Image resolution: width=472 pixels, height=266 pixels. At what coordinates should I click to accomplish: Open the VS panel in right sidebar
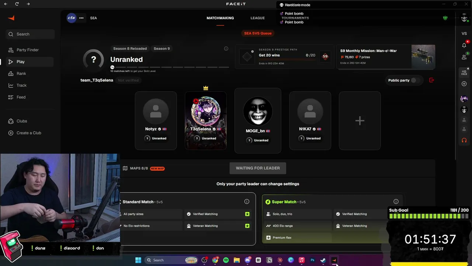tap(464, 34)
